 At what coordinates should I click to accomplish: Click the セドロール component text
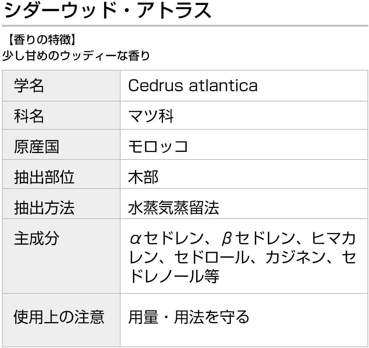point(211,258)
